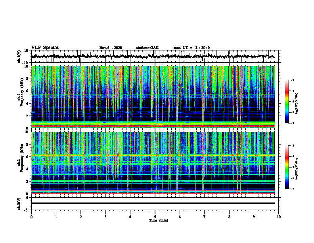Click the "5" tick on the Time axis
This screenshot has height=243, width=314.
pos(155,217)
